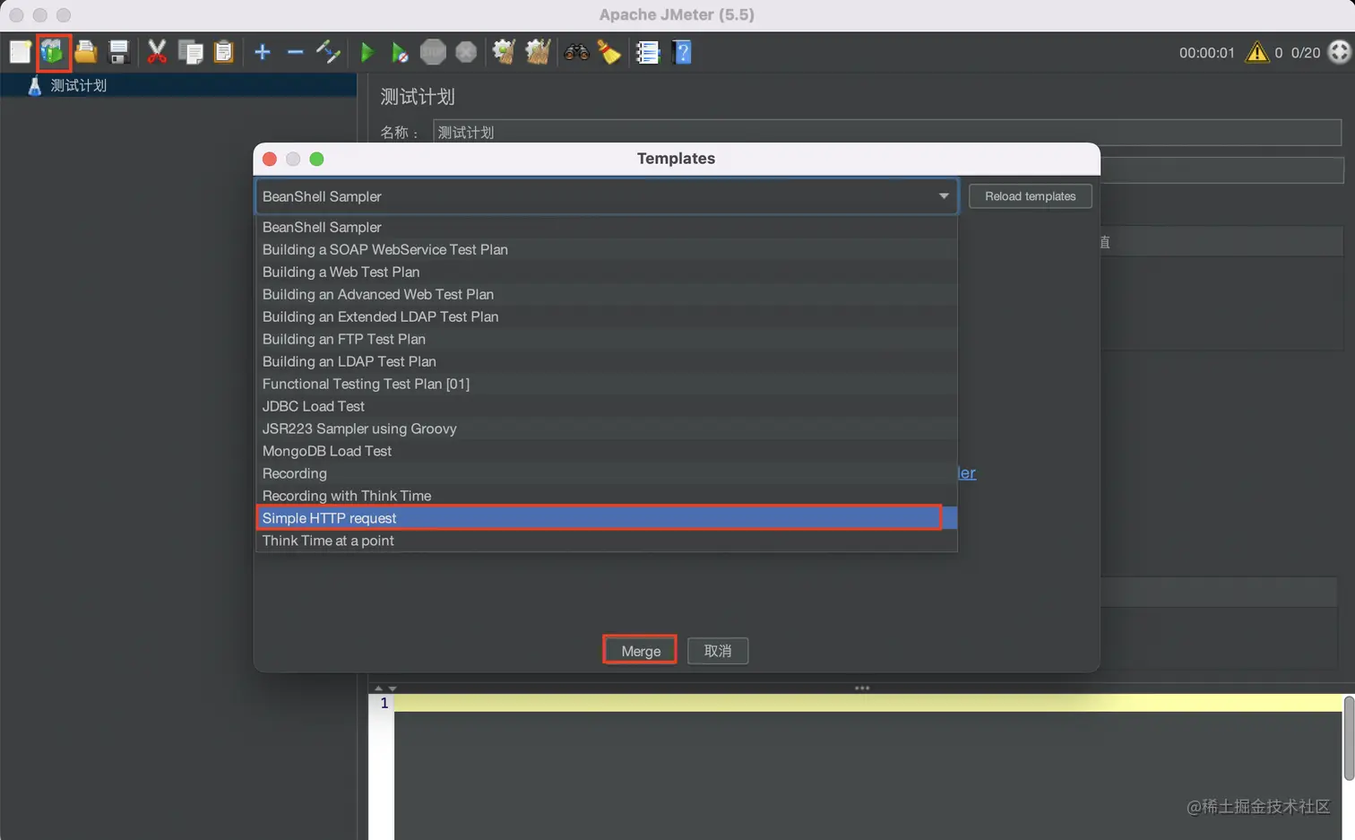The image size is (1355, 840).
Task: Click the remote engine status icon
Action: point(1339,52)
